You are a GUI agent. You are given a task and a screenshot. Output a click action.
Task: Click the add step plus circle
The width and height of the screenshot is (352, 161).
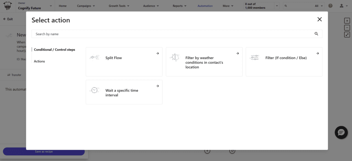tap(207, 151)
